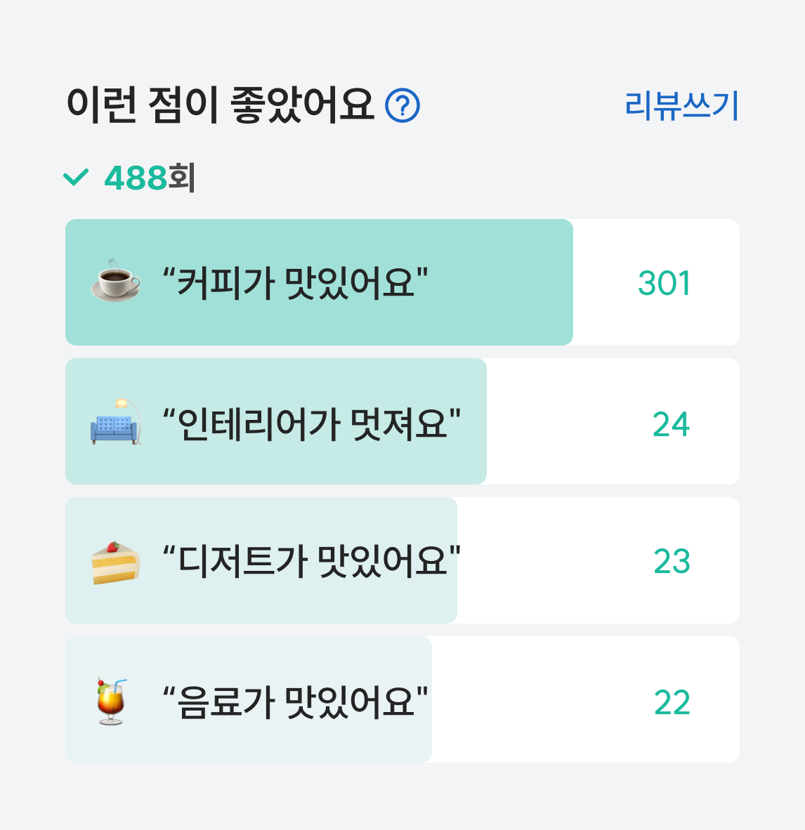Click the "이런 점이 좋았어요" heading

click(221, 106)
